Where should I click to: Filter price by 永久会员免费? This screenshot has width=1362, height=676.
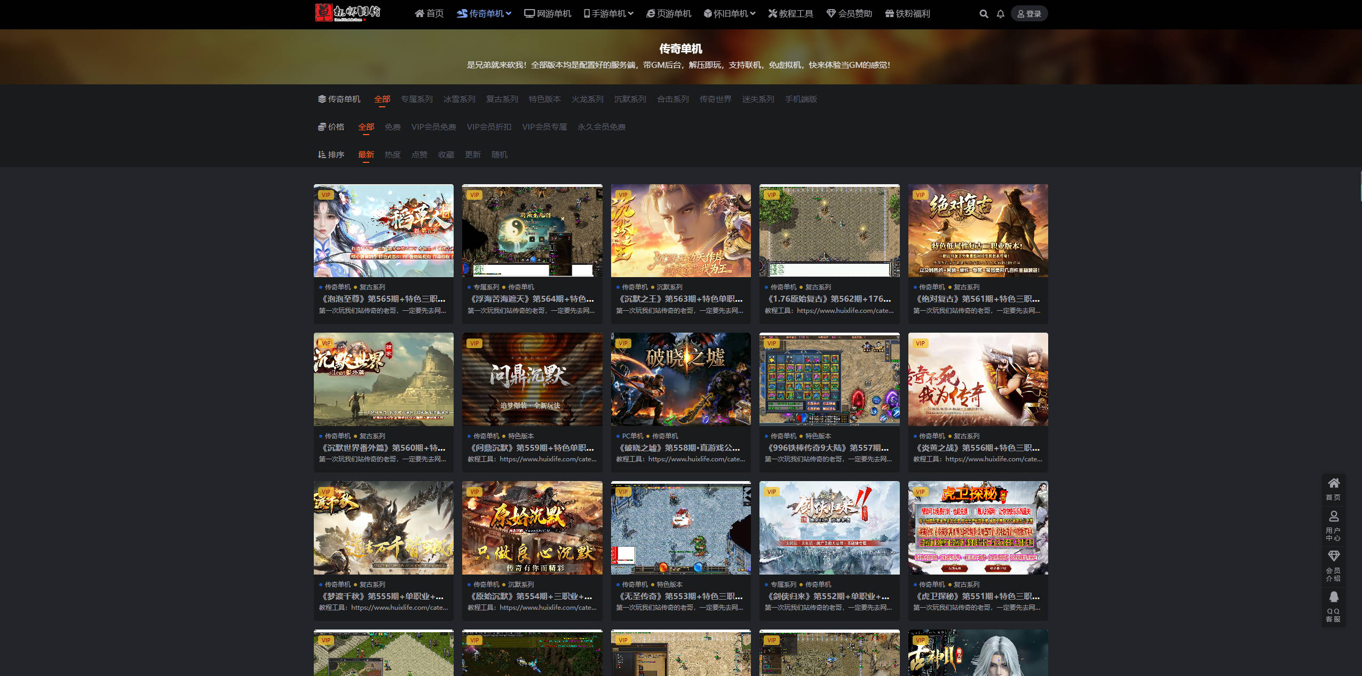602,127
